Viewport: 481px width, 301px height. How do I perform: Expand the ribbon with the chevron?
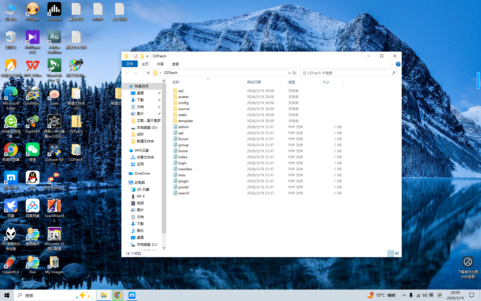392,64
